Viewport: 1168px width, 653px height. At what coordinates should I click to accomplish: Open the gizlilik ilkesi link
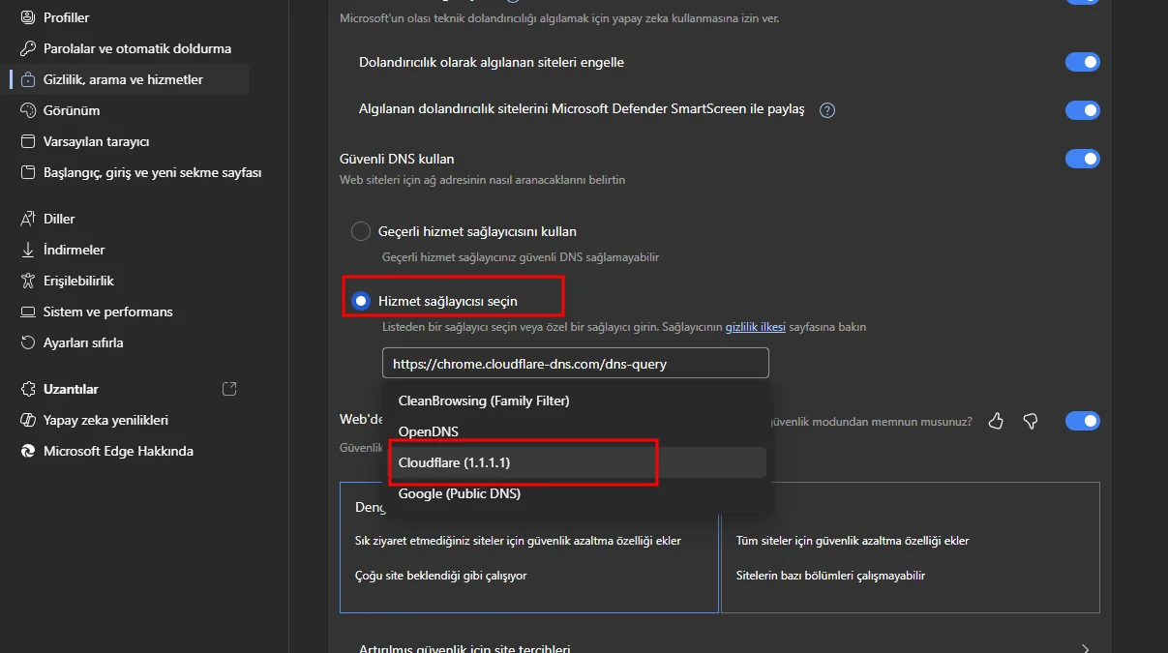tap(756, 327)
